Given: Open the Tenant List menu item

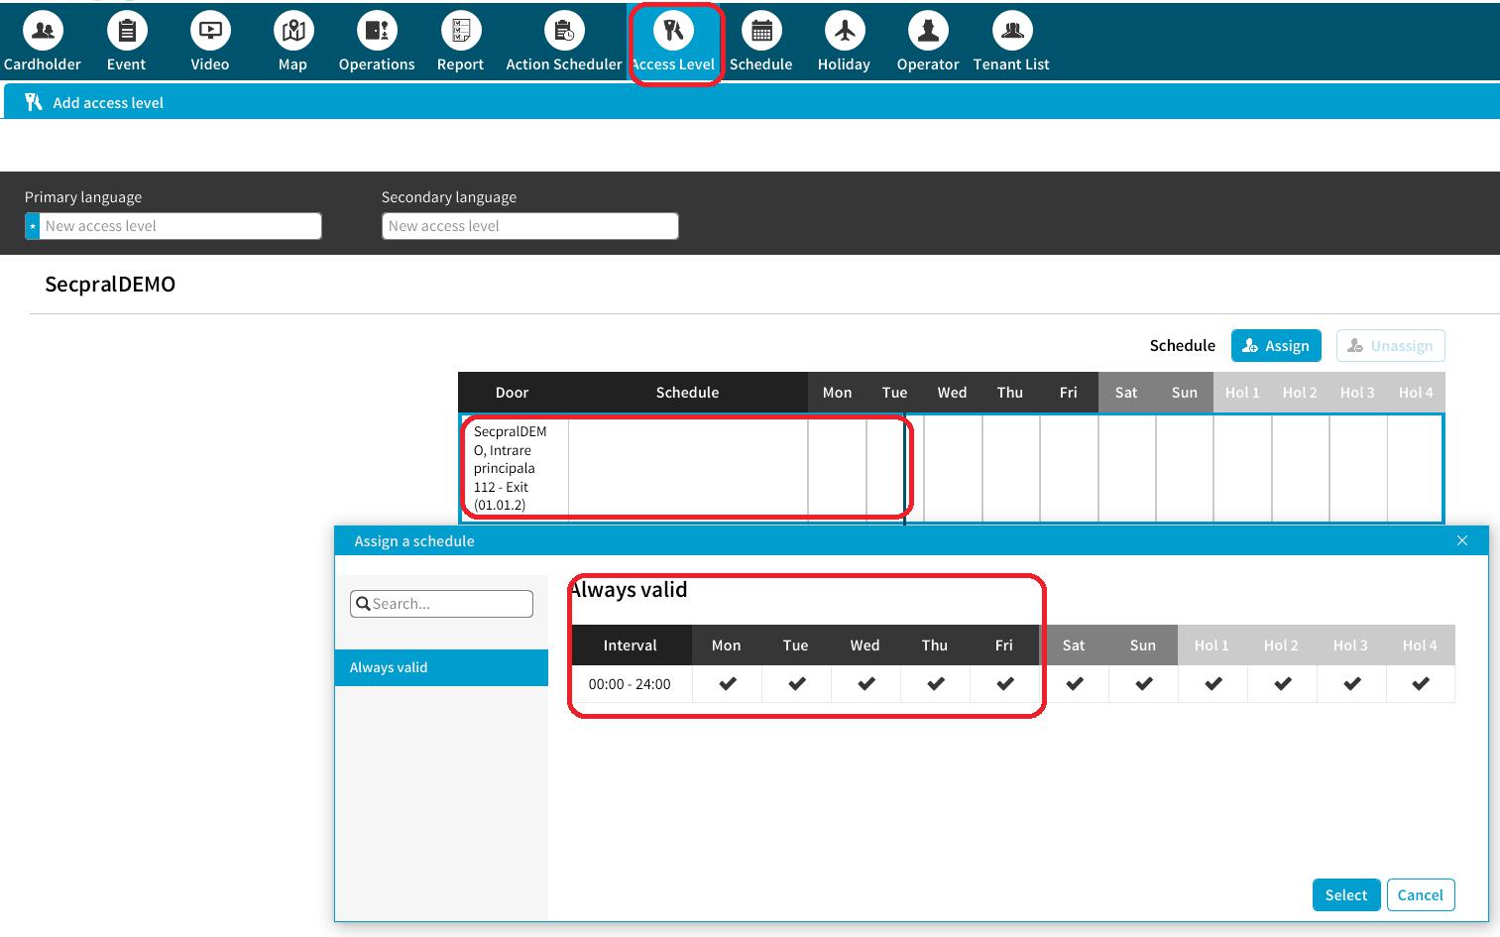Looking at the screenshot, I should click(1011, 42).
